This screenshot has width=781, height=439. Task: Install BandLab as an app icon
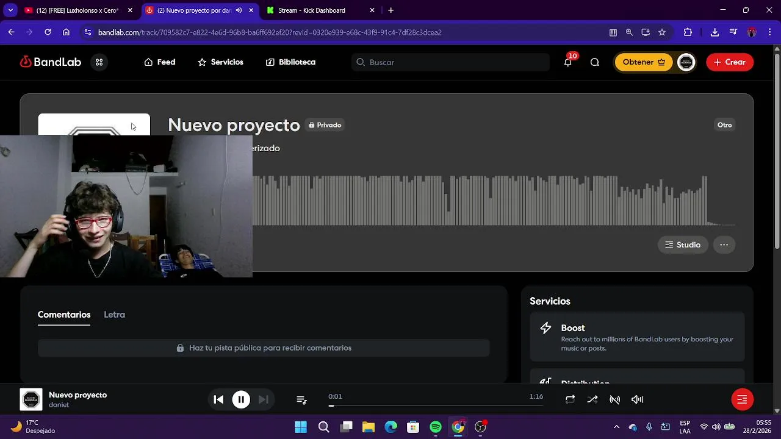(646, 32)
